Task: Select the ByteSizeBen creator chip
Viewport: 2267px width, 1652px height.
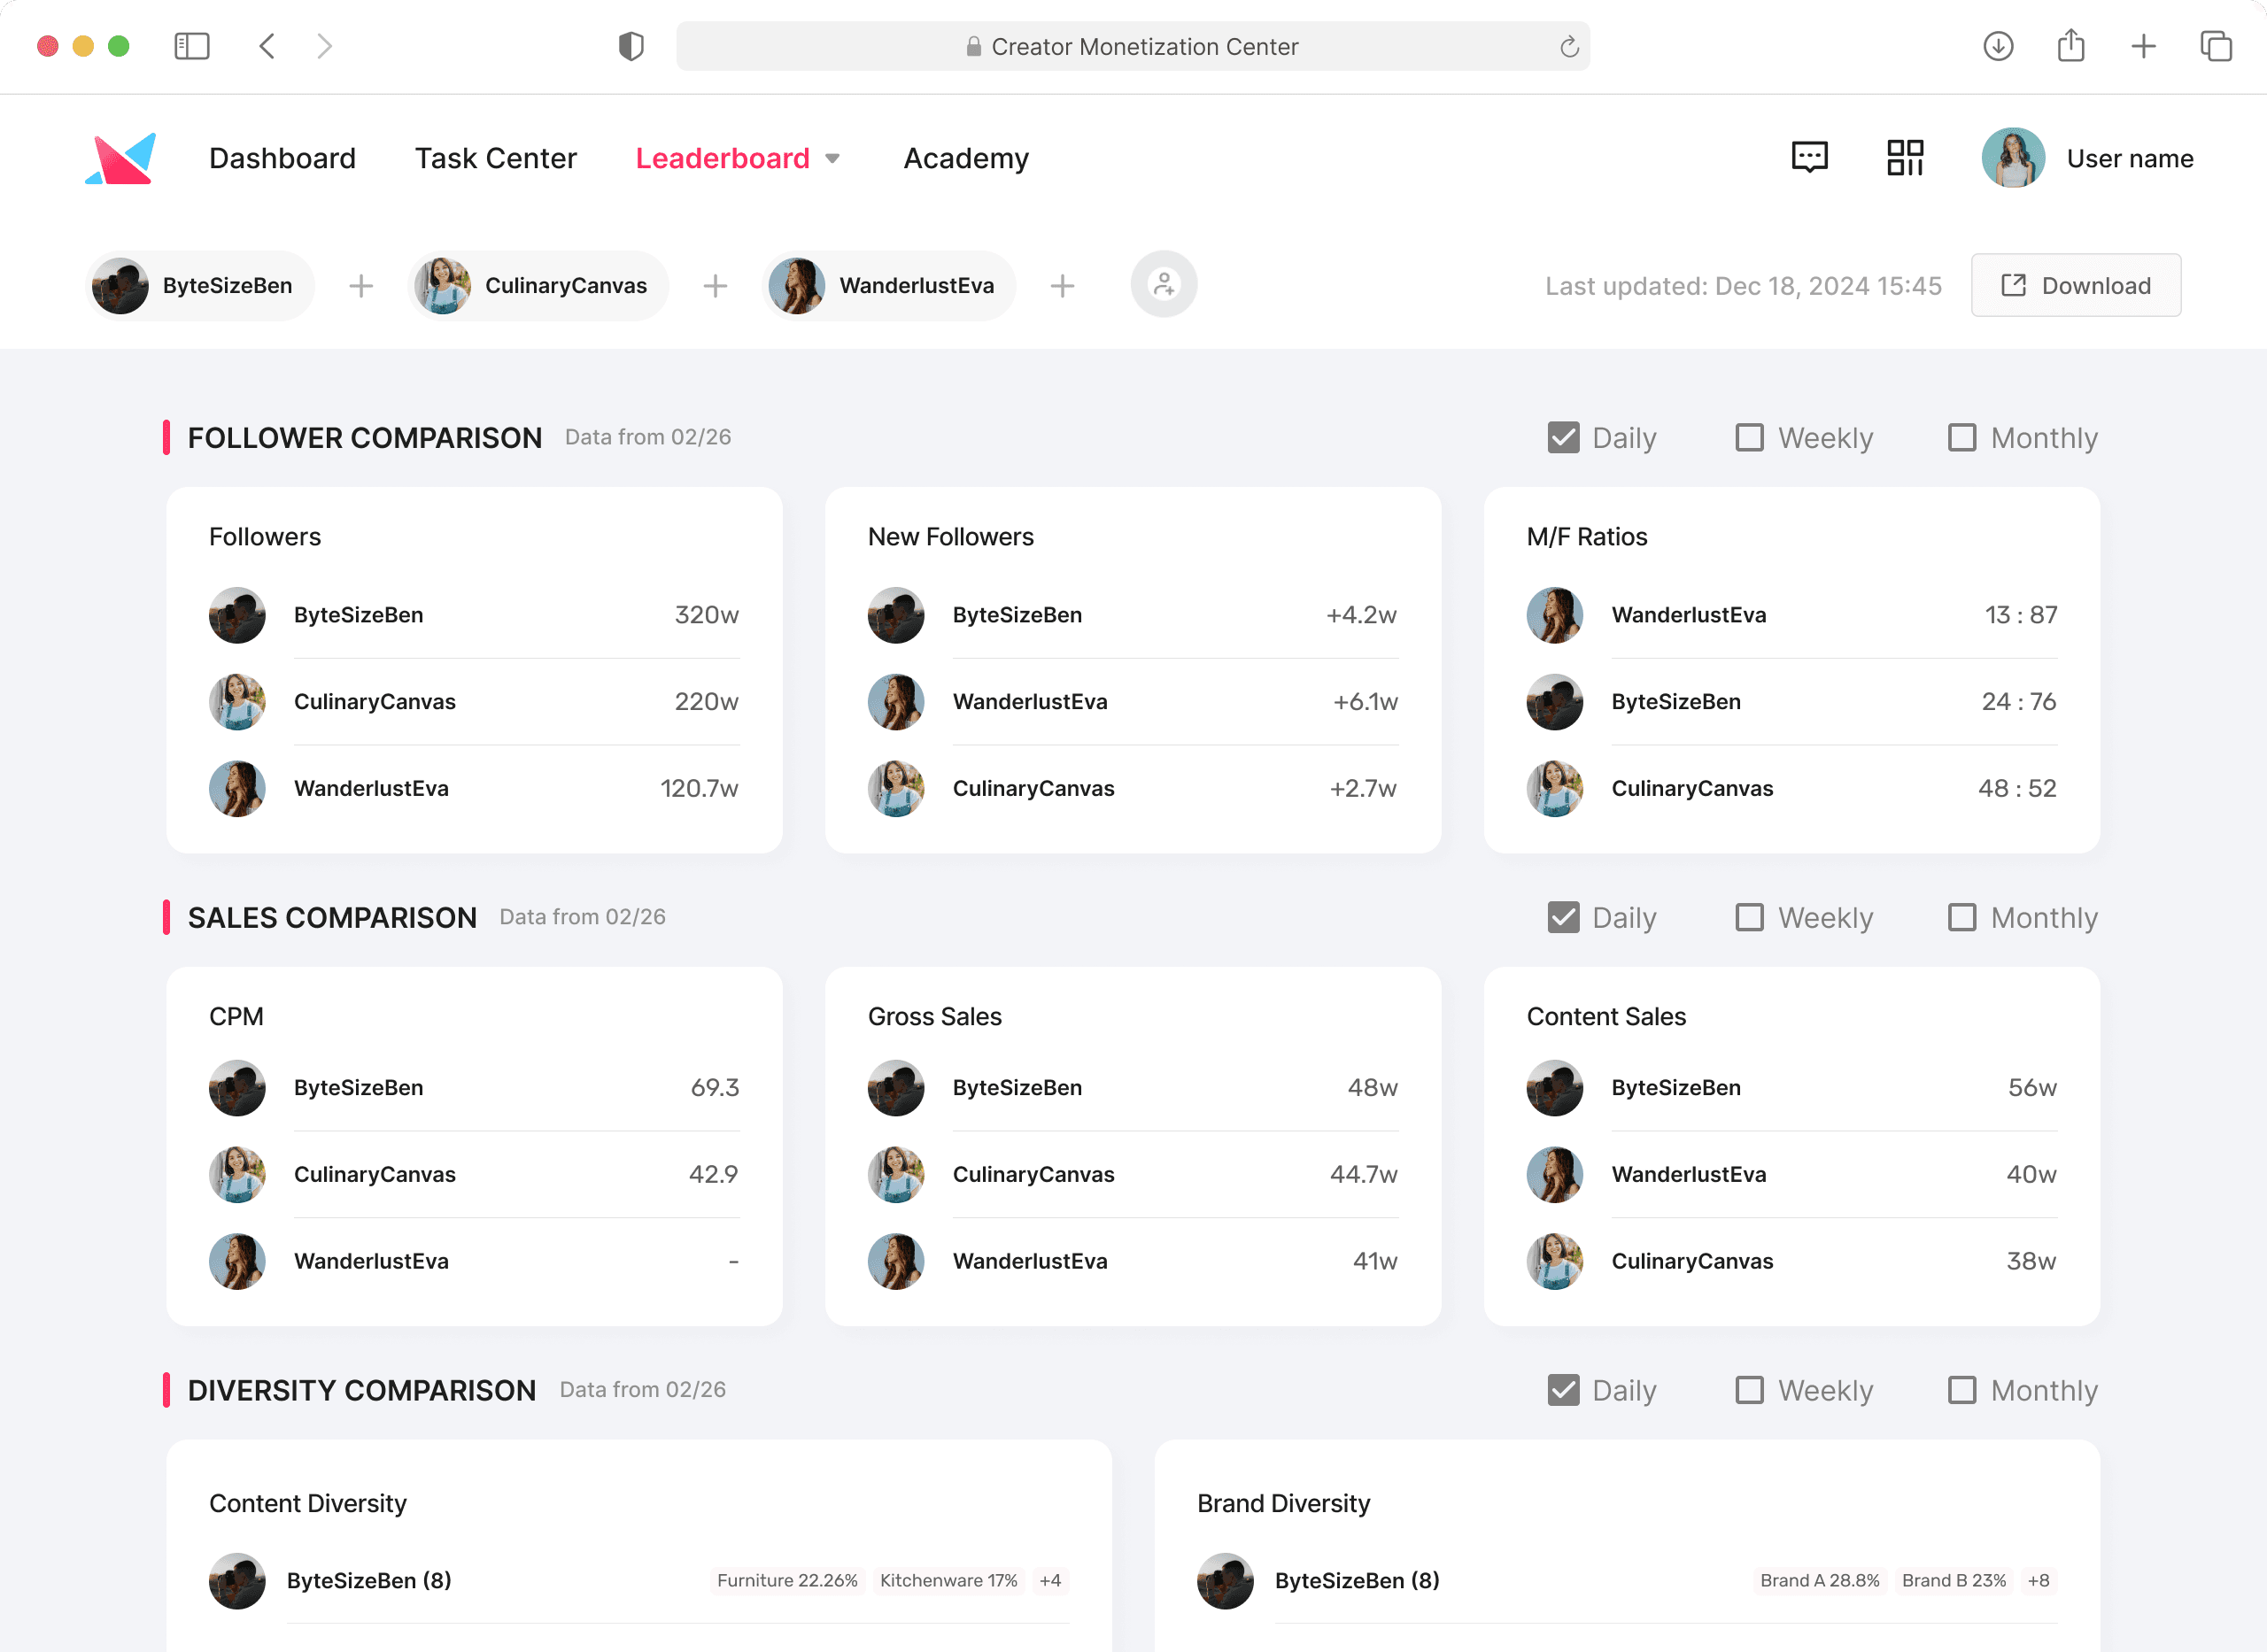Action: click(x=200, y=285)
